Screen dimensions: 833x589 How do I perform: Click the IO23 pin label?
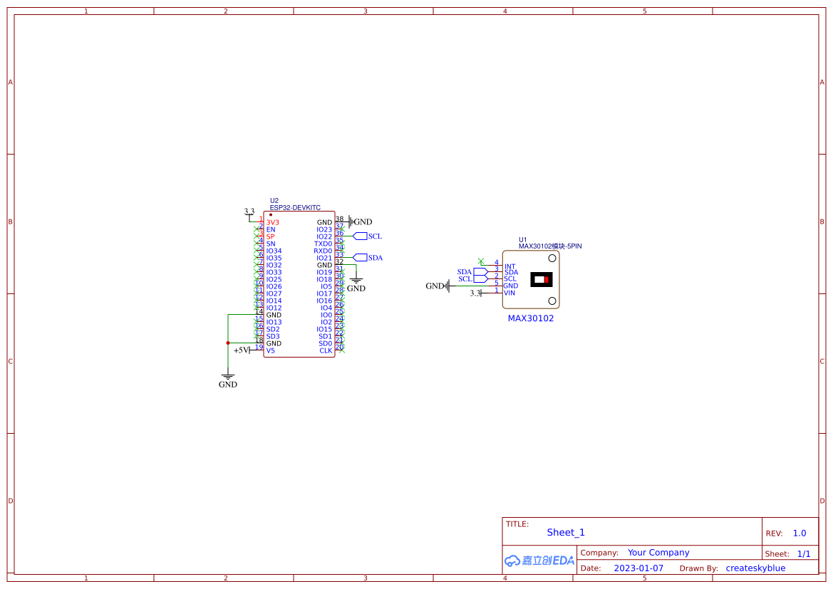point(324,229)
